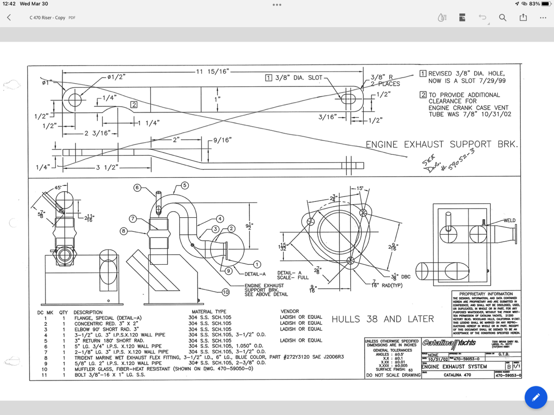Image resolution: width=554 pixels, height=415 pixels.
Task: Open the toolbar more options ellipsis
Action: (x=542, y=18)
